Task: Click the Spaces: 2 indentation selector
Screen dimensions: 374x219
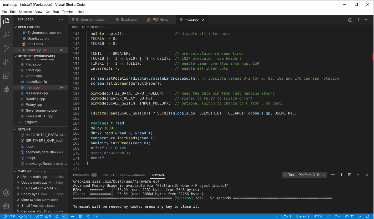Action: point(302,216)
